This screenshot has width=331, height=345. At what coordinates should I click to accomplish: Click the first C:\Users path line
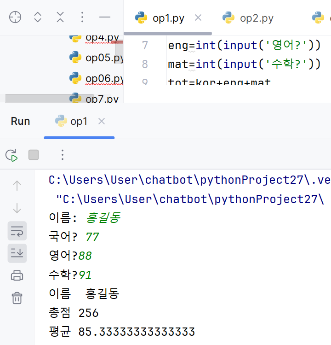(190, 180)
